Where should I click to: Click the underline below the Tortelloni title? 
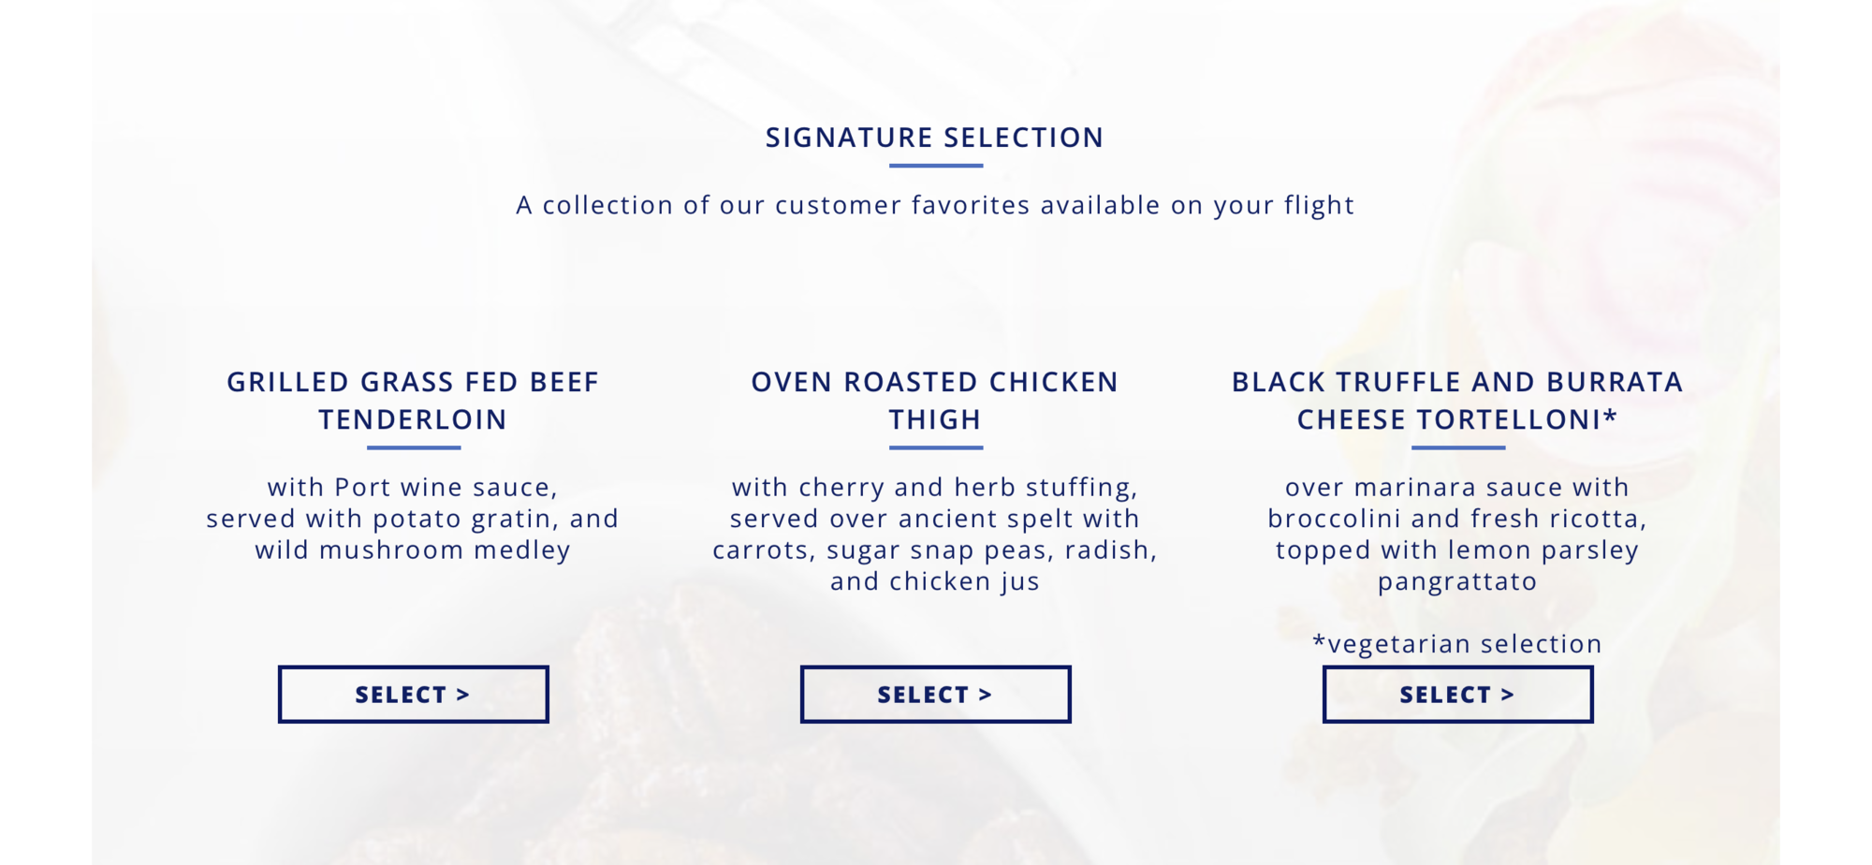pos(1457,447)
